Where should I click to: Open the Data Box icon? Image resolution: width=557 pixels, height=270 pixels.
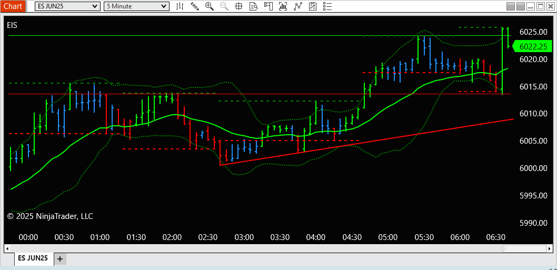(253, 6)
